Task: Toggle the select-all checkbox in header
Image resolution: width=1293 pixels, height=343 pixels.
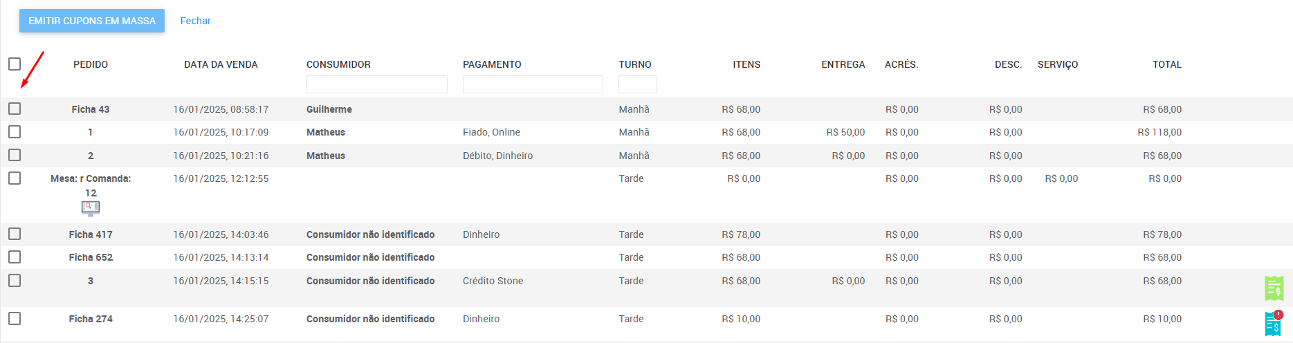Action: pos(15,64)
